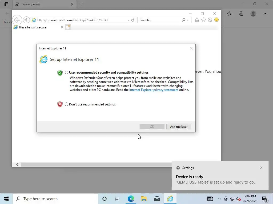Open Mail app from the taskbar
Image resolution: width=273 pixels, height=204 pixels.
(157, 199)
